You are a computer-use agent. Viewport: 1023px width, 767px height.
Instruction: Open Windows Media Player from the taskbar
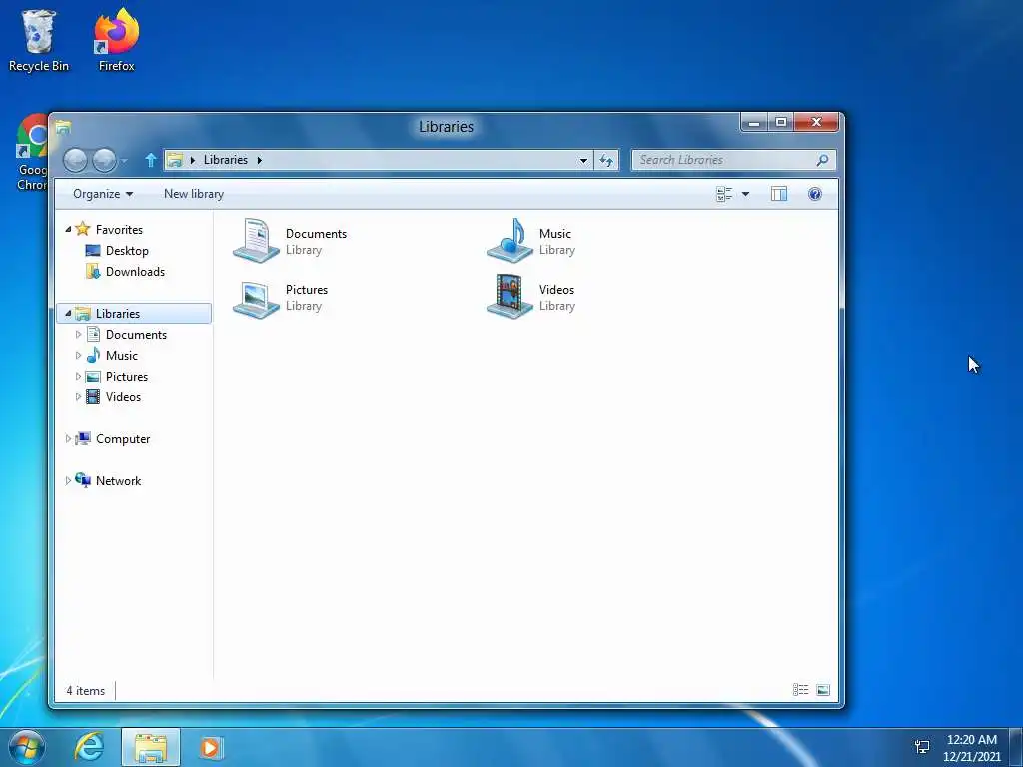210,747
